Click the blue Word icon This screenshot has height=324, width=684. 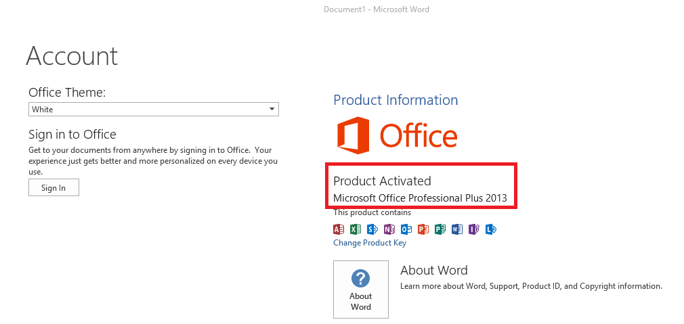[x=456, y=229]
